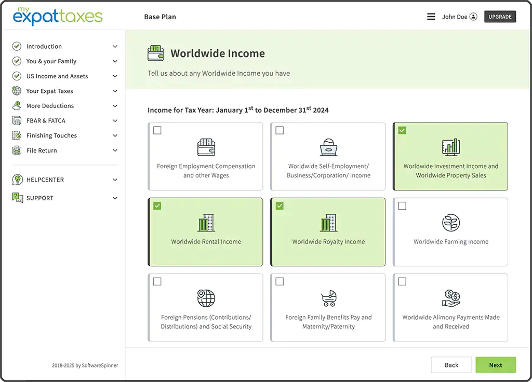Expand the FBAR & FATCA sidebar chevron

point(115,121)
